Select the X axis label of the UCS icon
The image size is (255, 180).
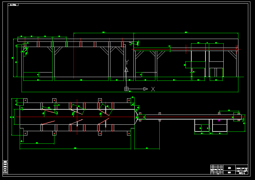(x=153, y=89)
